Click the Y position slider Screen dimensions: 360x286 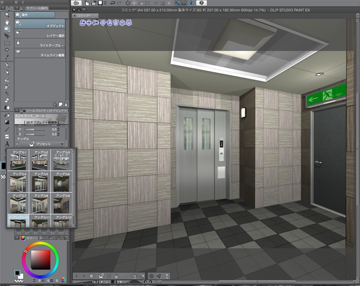click(35, 130)
